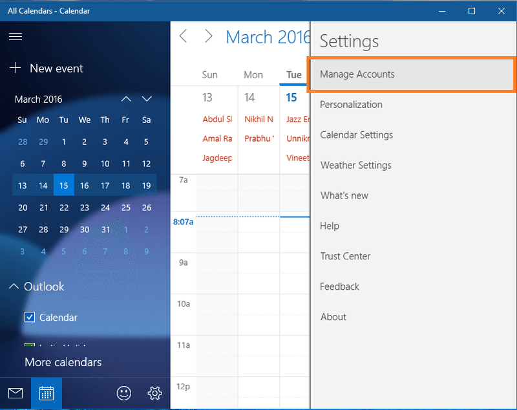Open More calendars
The width and height of the screenshot is (517, 410).
[63, 362]
